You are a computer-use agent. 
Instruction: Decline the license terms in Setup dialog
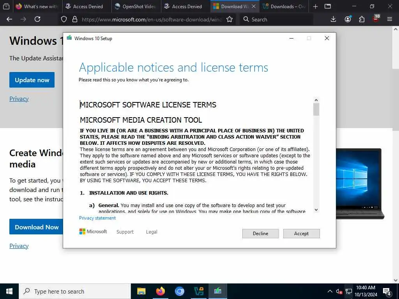(x=260, y=234)
